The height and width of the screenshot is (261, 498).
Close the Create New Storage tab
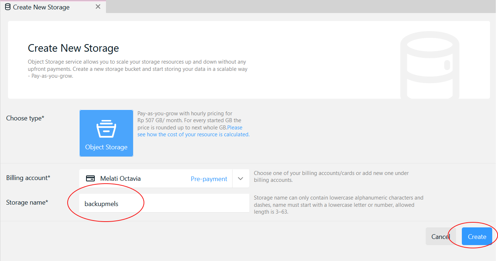tap(98, 7)
